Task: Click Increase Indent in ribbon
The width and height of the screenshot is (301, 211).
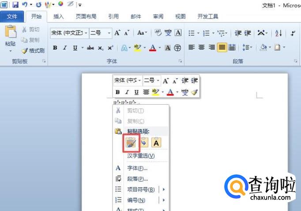Action: point(248,33)
